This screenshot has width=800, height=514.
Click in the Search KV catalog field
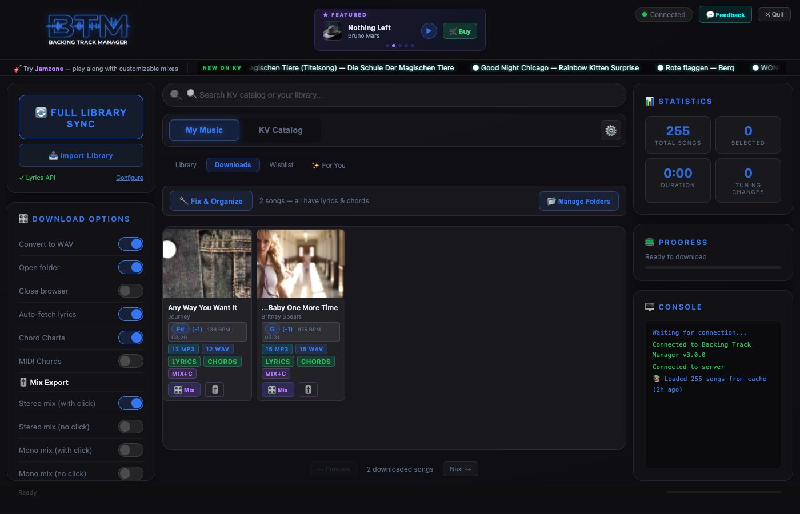394,95
